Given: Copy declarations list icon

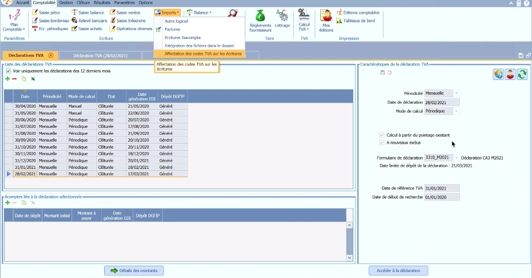Looking at the screenshot, I should pos(24,79).
